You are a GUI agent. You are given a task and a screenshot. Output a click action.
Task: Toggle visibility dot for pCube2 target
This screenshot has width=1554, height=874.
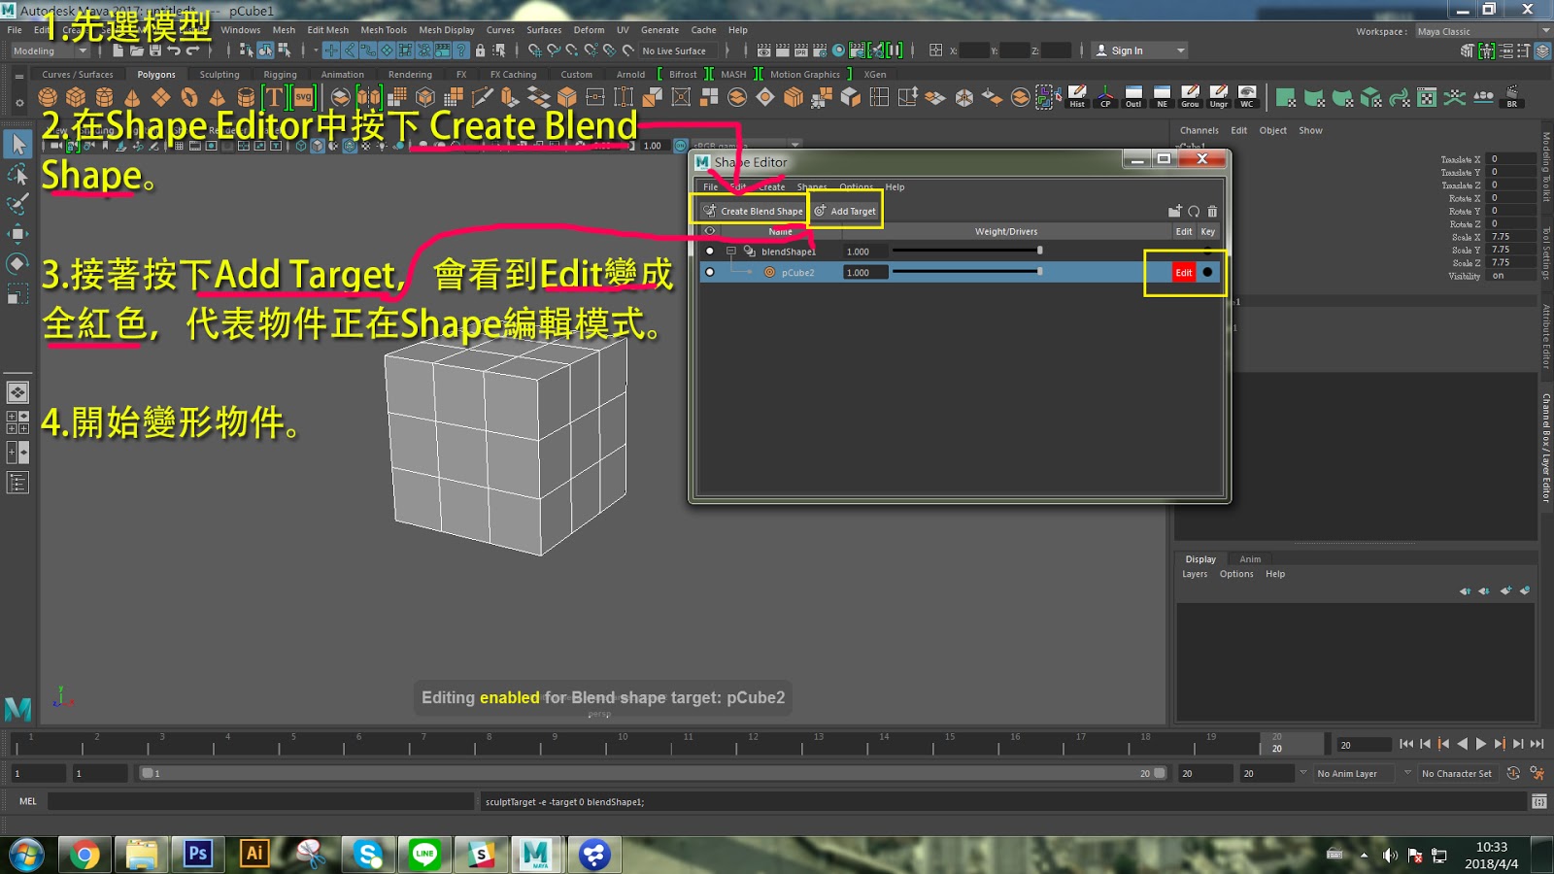coord(710,272)
